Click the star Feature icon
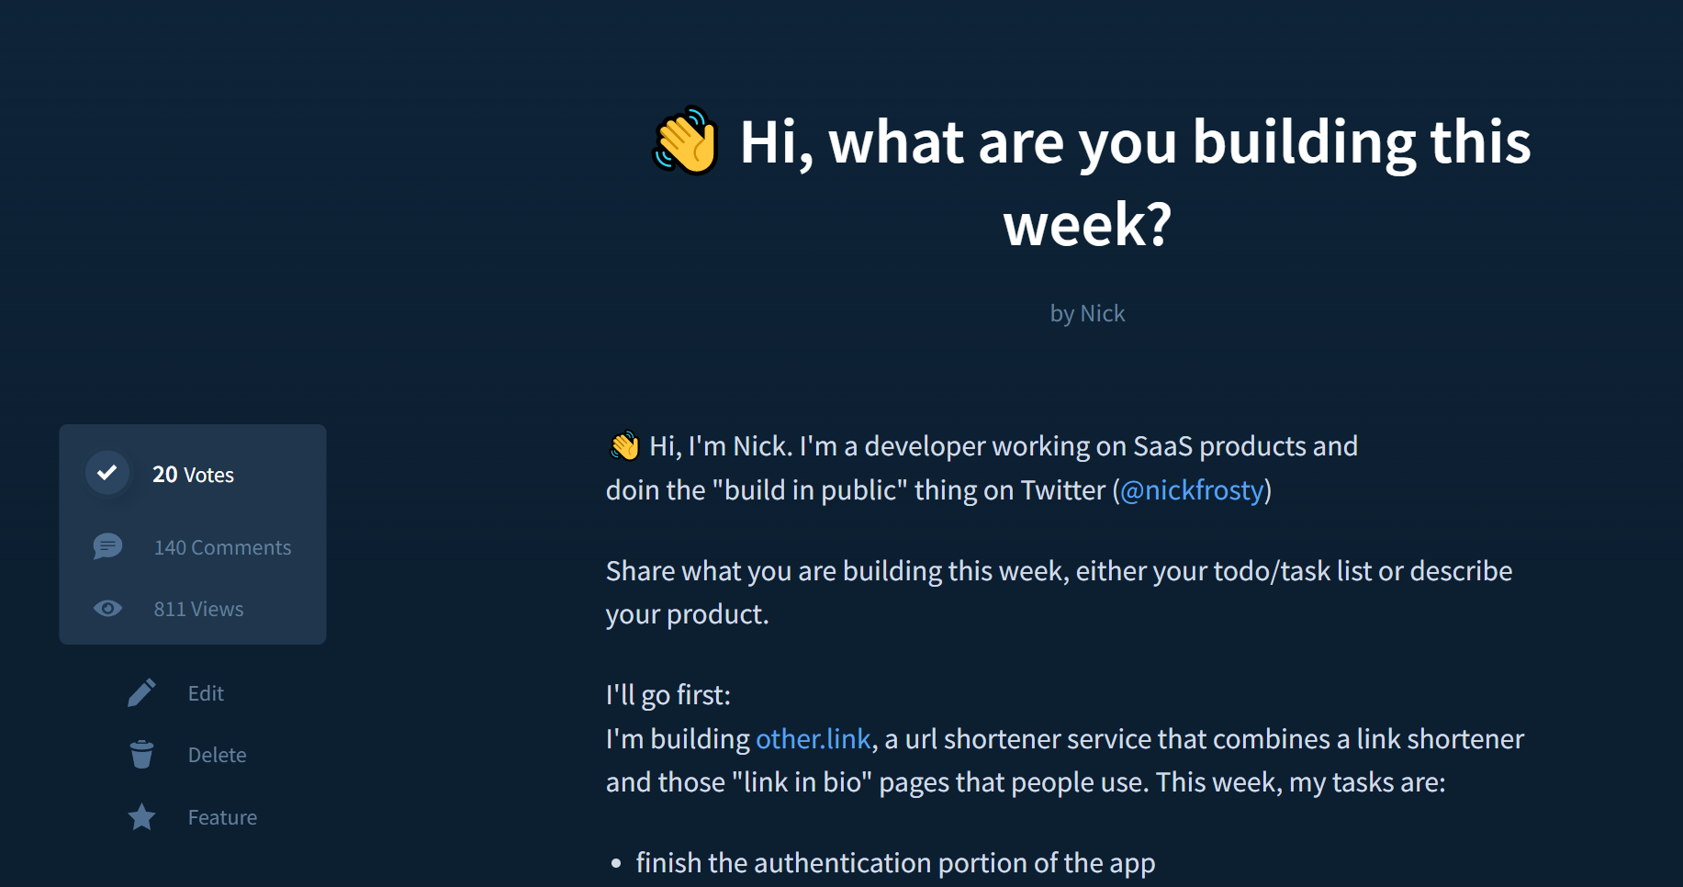This screenshot has width=1683, height=887. coord(141,817)
